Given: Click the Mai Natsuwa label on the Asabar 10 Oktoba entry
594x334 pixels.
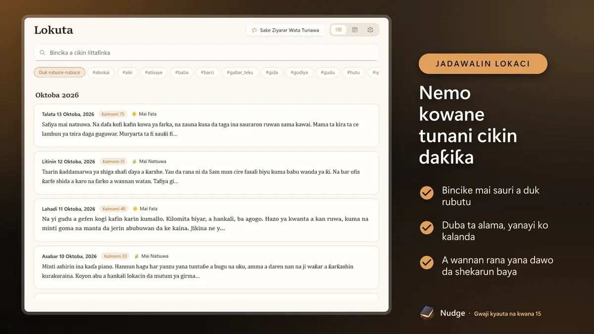Looking at the screenshot, I should point(155,256).
